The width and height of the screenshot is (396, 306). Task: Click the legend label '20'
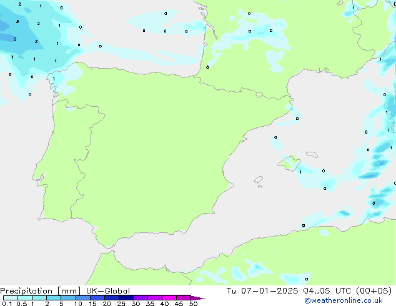107,304
